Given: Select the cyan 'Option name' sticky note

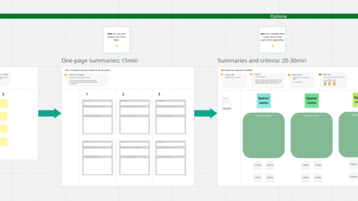Looking at the screenshot, I should (264, 101).
